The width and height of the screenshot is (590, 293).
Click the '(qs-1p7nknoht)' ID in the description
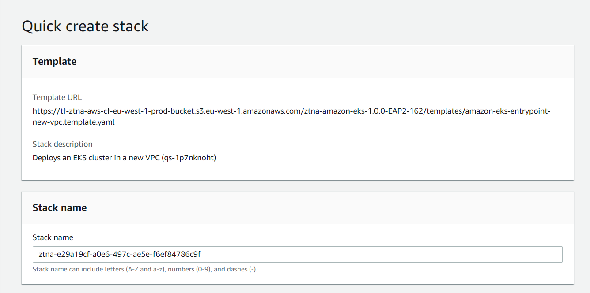[x=189, y=158]
